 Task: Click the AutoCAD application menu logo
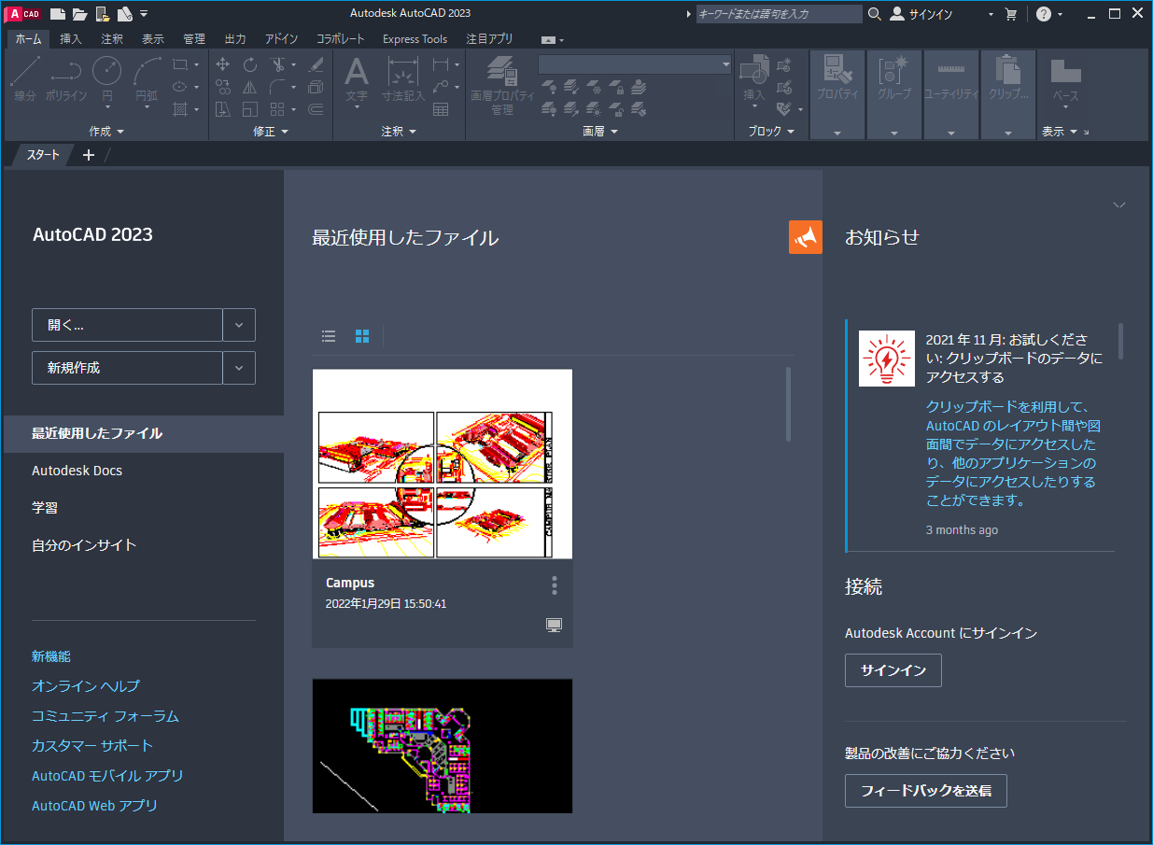tap(24, 13)
